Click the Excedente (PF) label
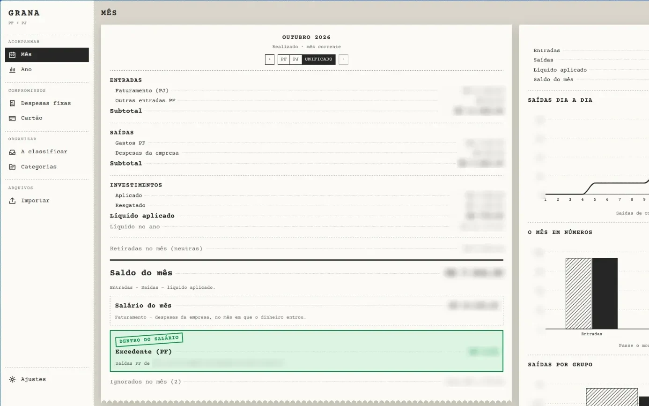 (143, 352)
